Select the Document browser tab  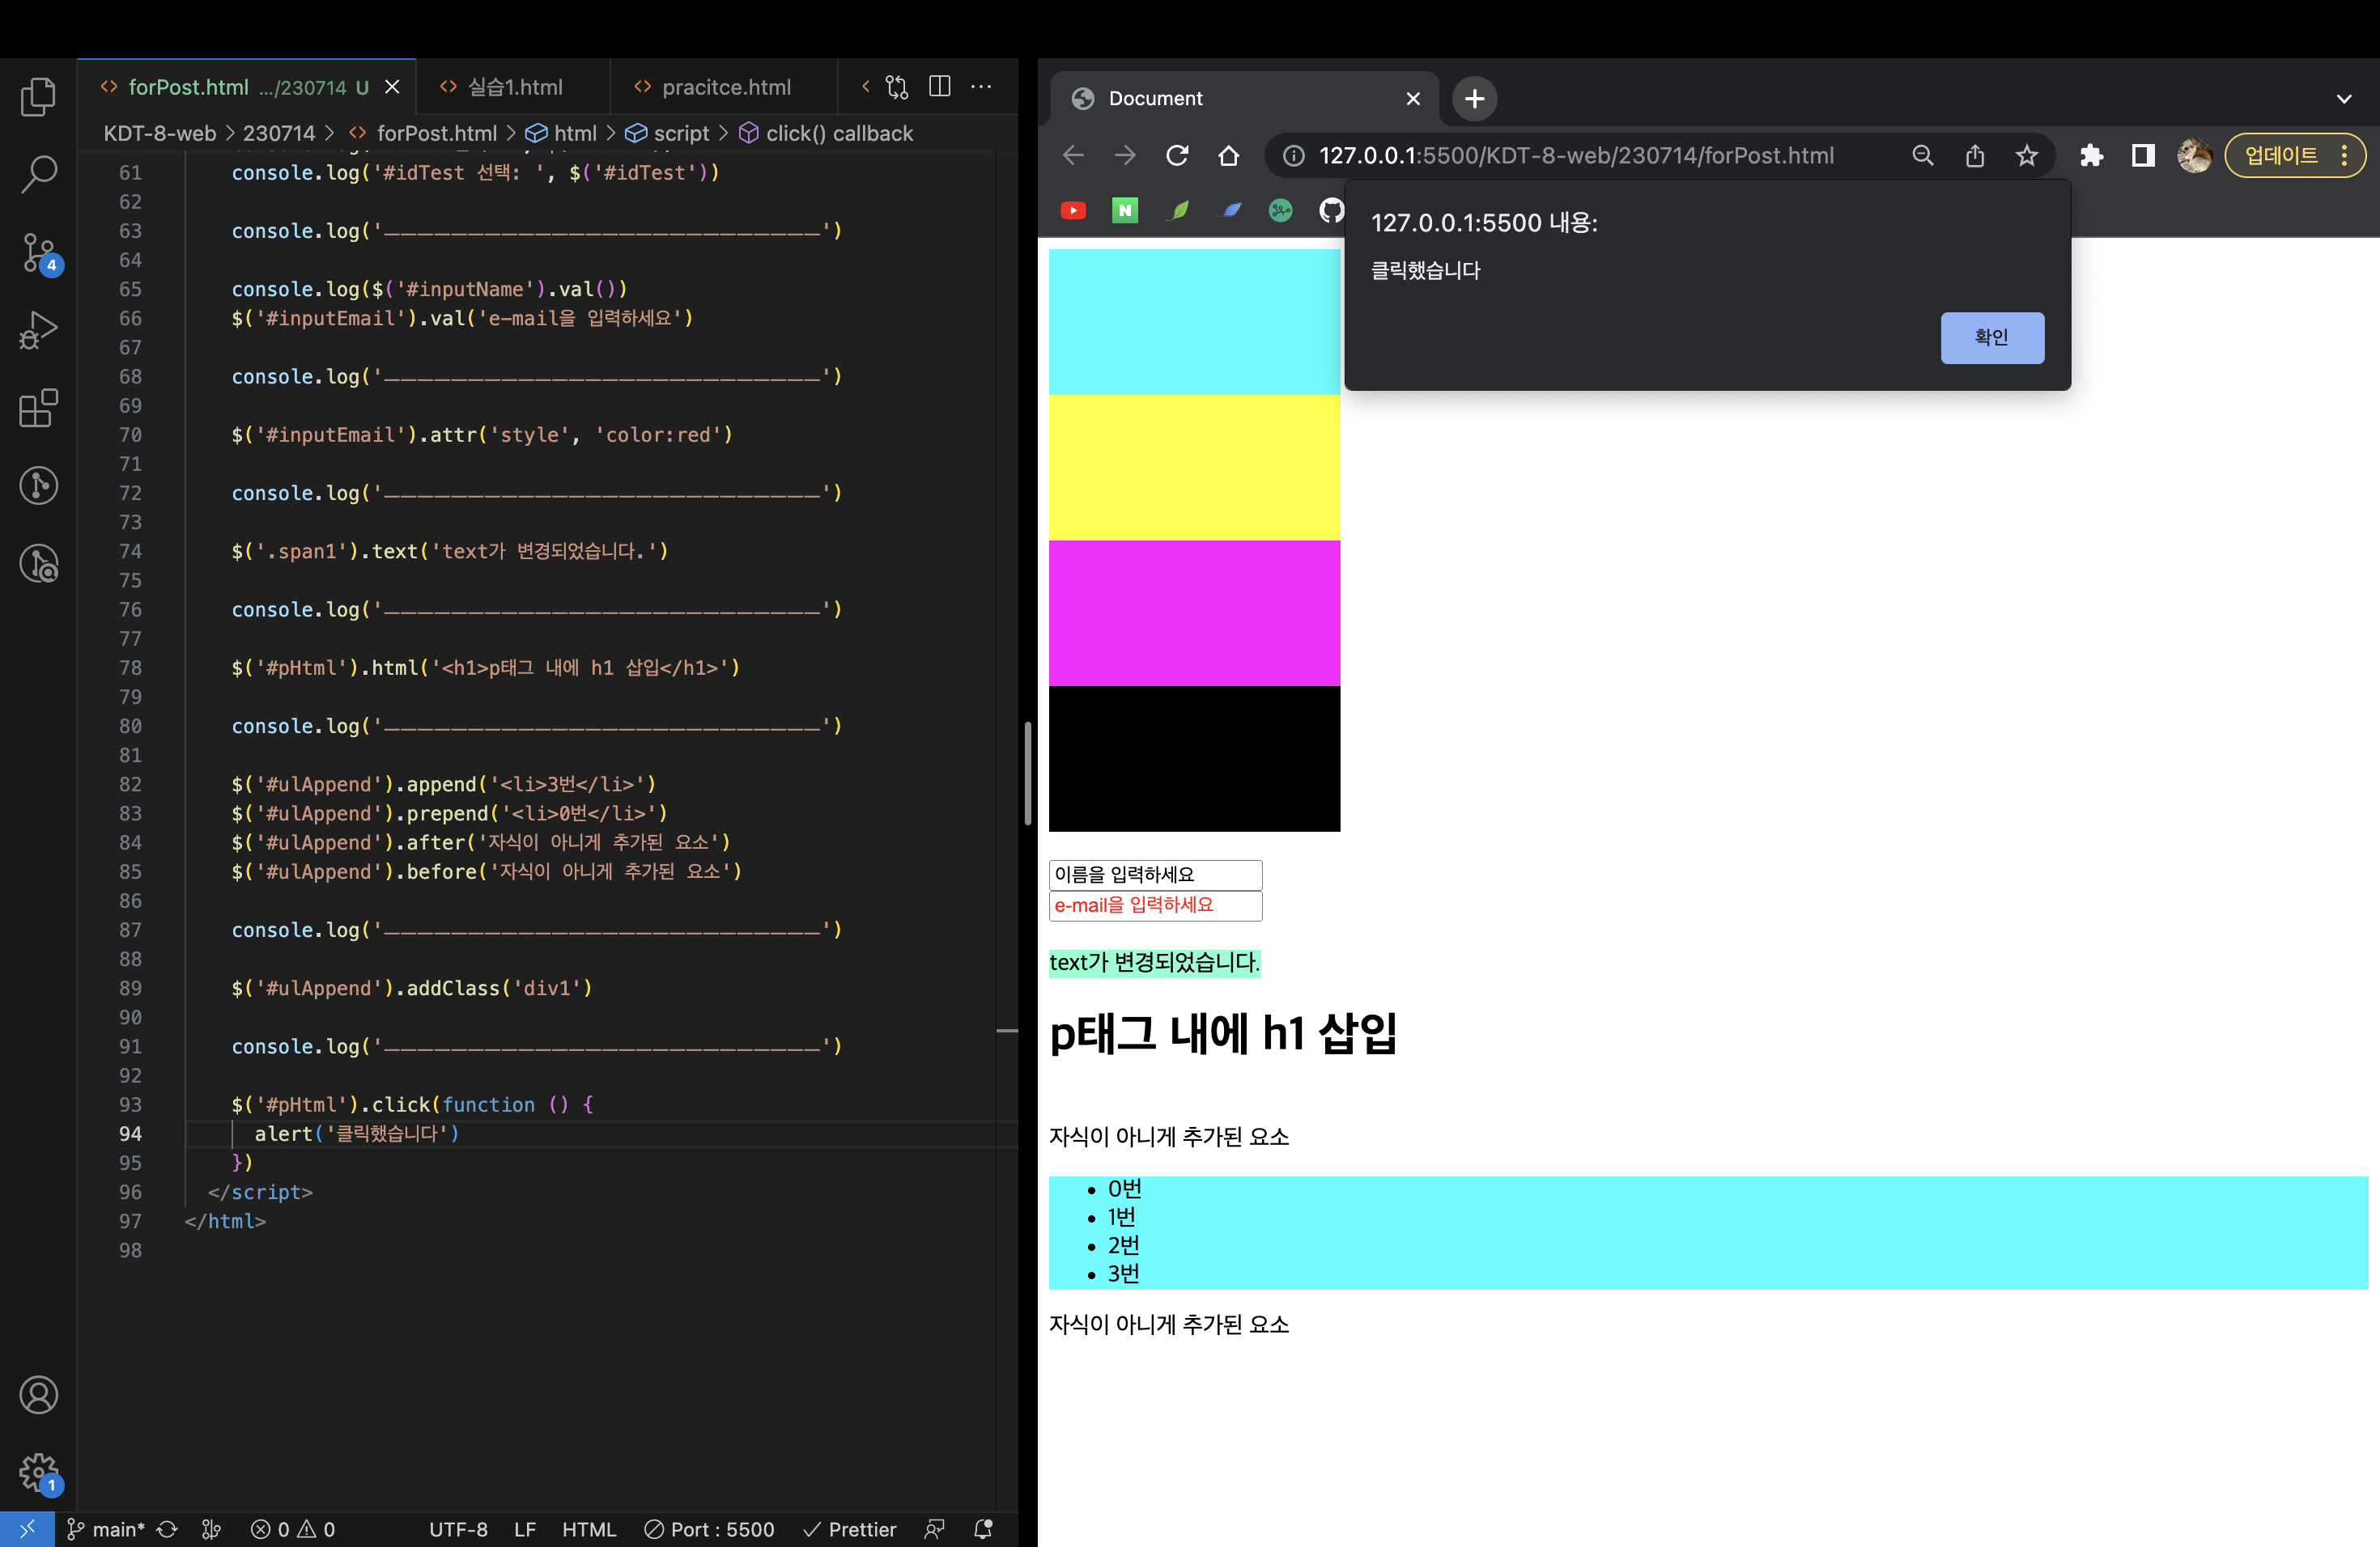[x=1245, y=98]
